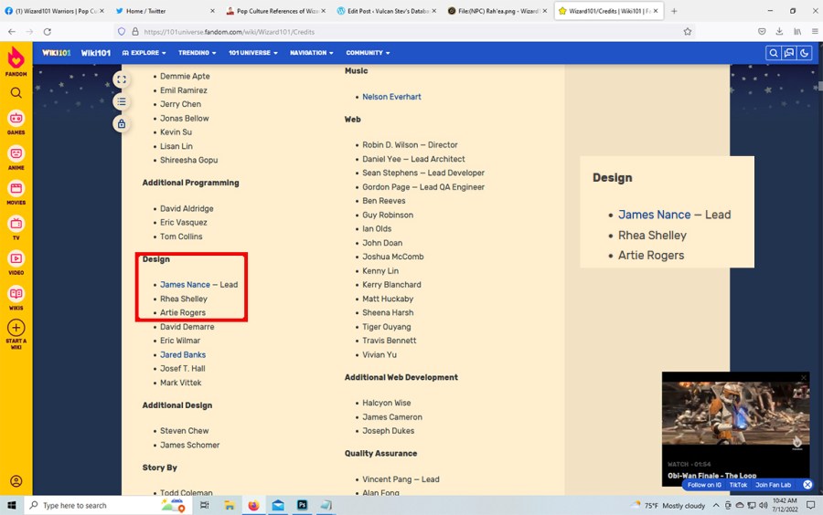Bookmark this page with the star icon

pyautogui.click(x=687, y=31)
